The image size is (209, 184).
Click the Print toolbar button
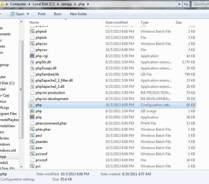tap(41, 14)
